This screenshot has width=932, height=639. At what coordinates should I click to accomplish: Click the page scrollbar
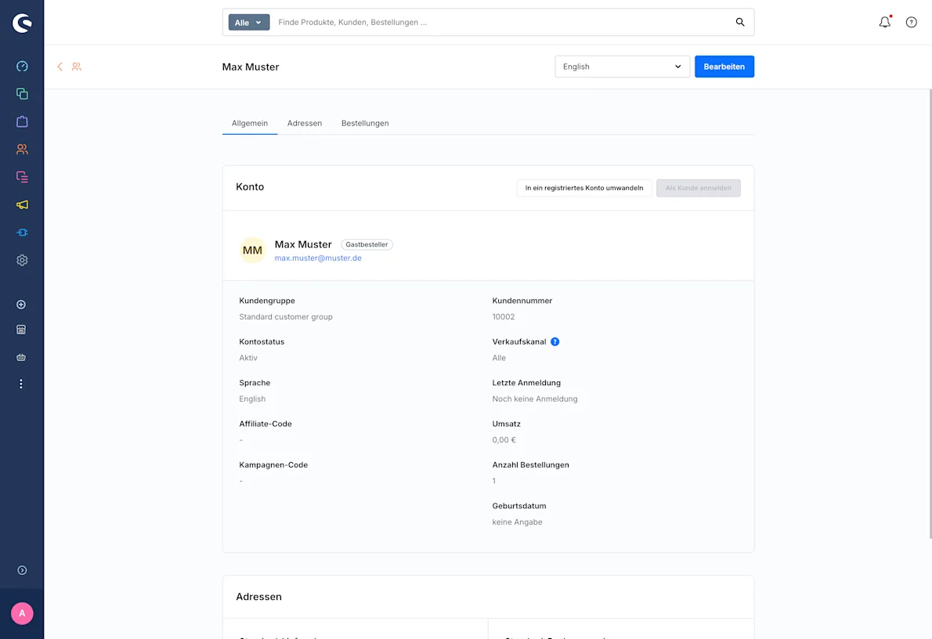click(930, 314)
